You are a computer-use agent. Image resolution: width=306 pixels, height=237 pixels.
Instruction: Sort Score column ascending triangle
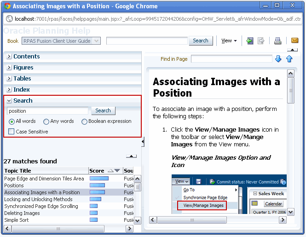(x=110, y=171)
